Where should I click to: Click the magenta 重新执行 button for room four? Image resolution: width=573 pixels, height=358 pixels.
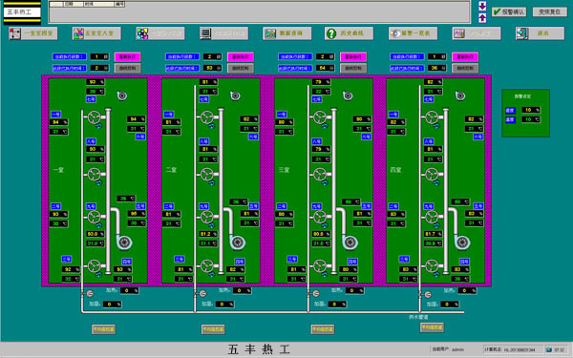coord(465,56)
